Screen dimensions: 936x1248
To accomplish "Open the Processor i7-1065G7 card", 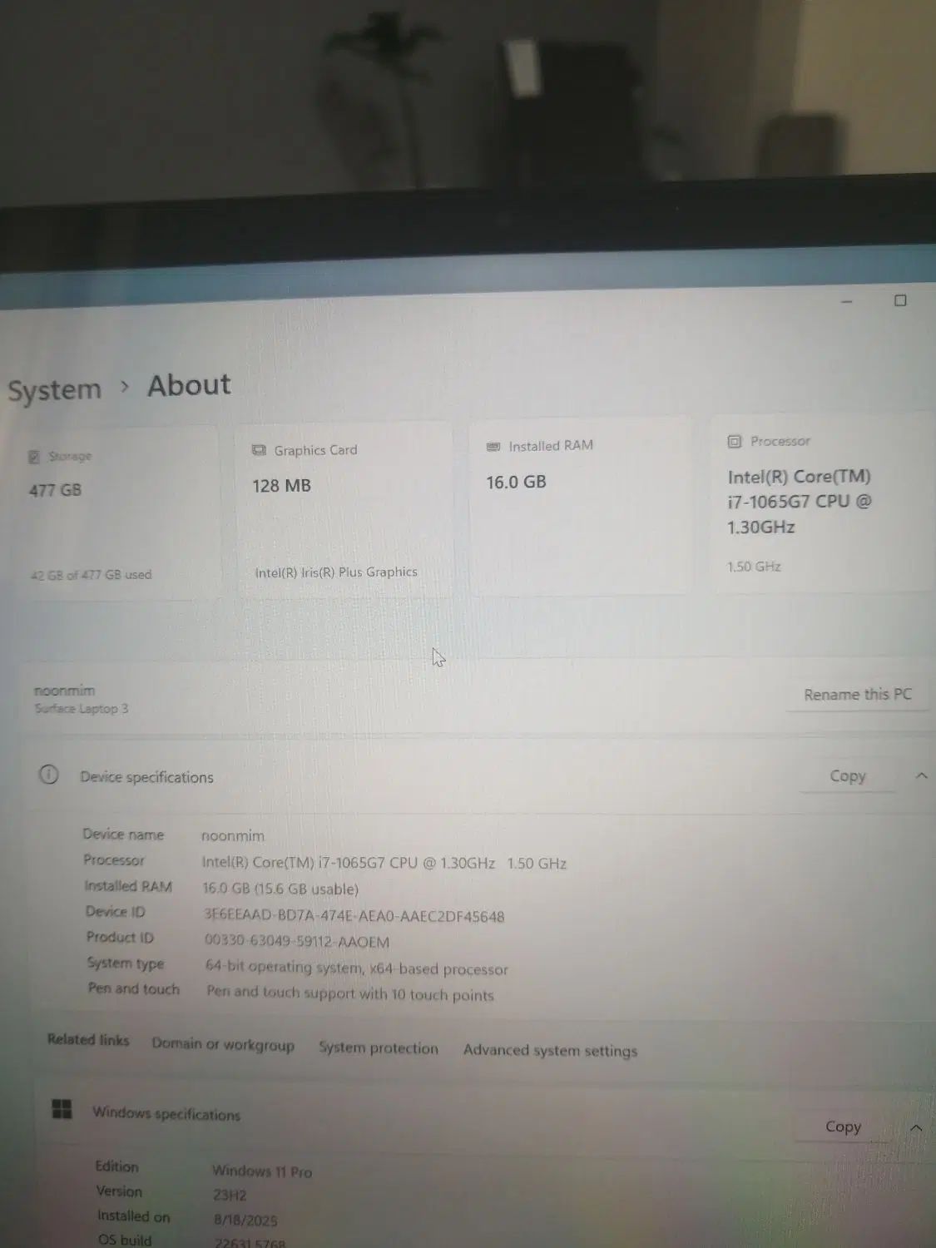I will pyautogui.click(x=824, y=501).
